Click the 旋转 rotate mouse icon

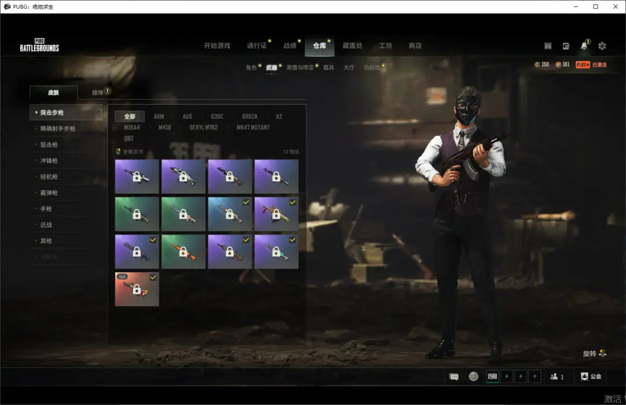[602, 353]
